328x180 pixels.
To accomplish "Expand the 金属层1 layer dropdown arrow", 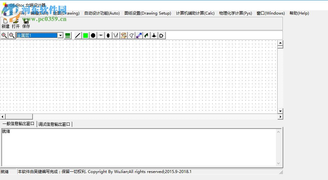I will coord(60,36).
